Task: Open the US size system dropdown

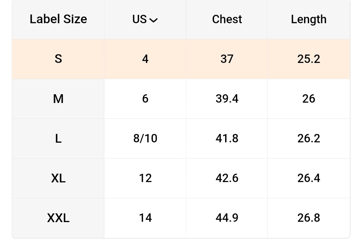Action: coord(145,20)
